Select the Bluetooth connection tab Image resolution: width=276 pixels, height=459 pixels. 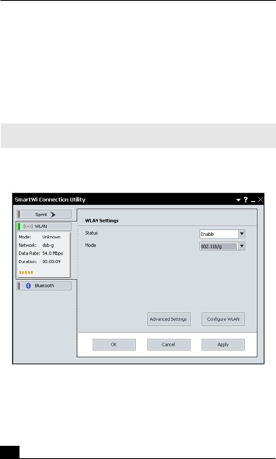coord(44,285)
